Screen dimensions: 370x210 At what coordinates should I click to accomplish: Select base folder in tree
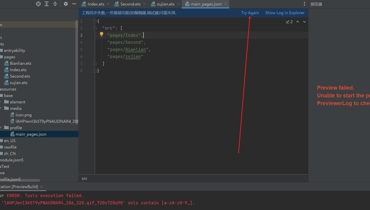8,95
